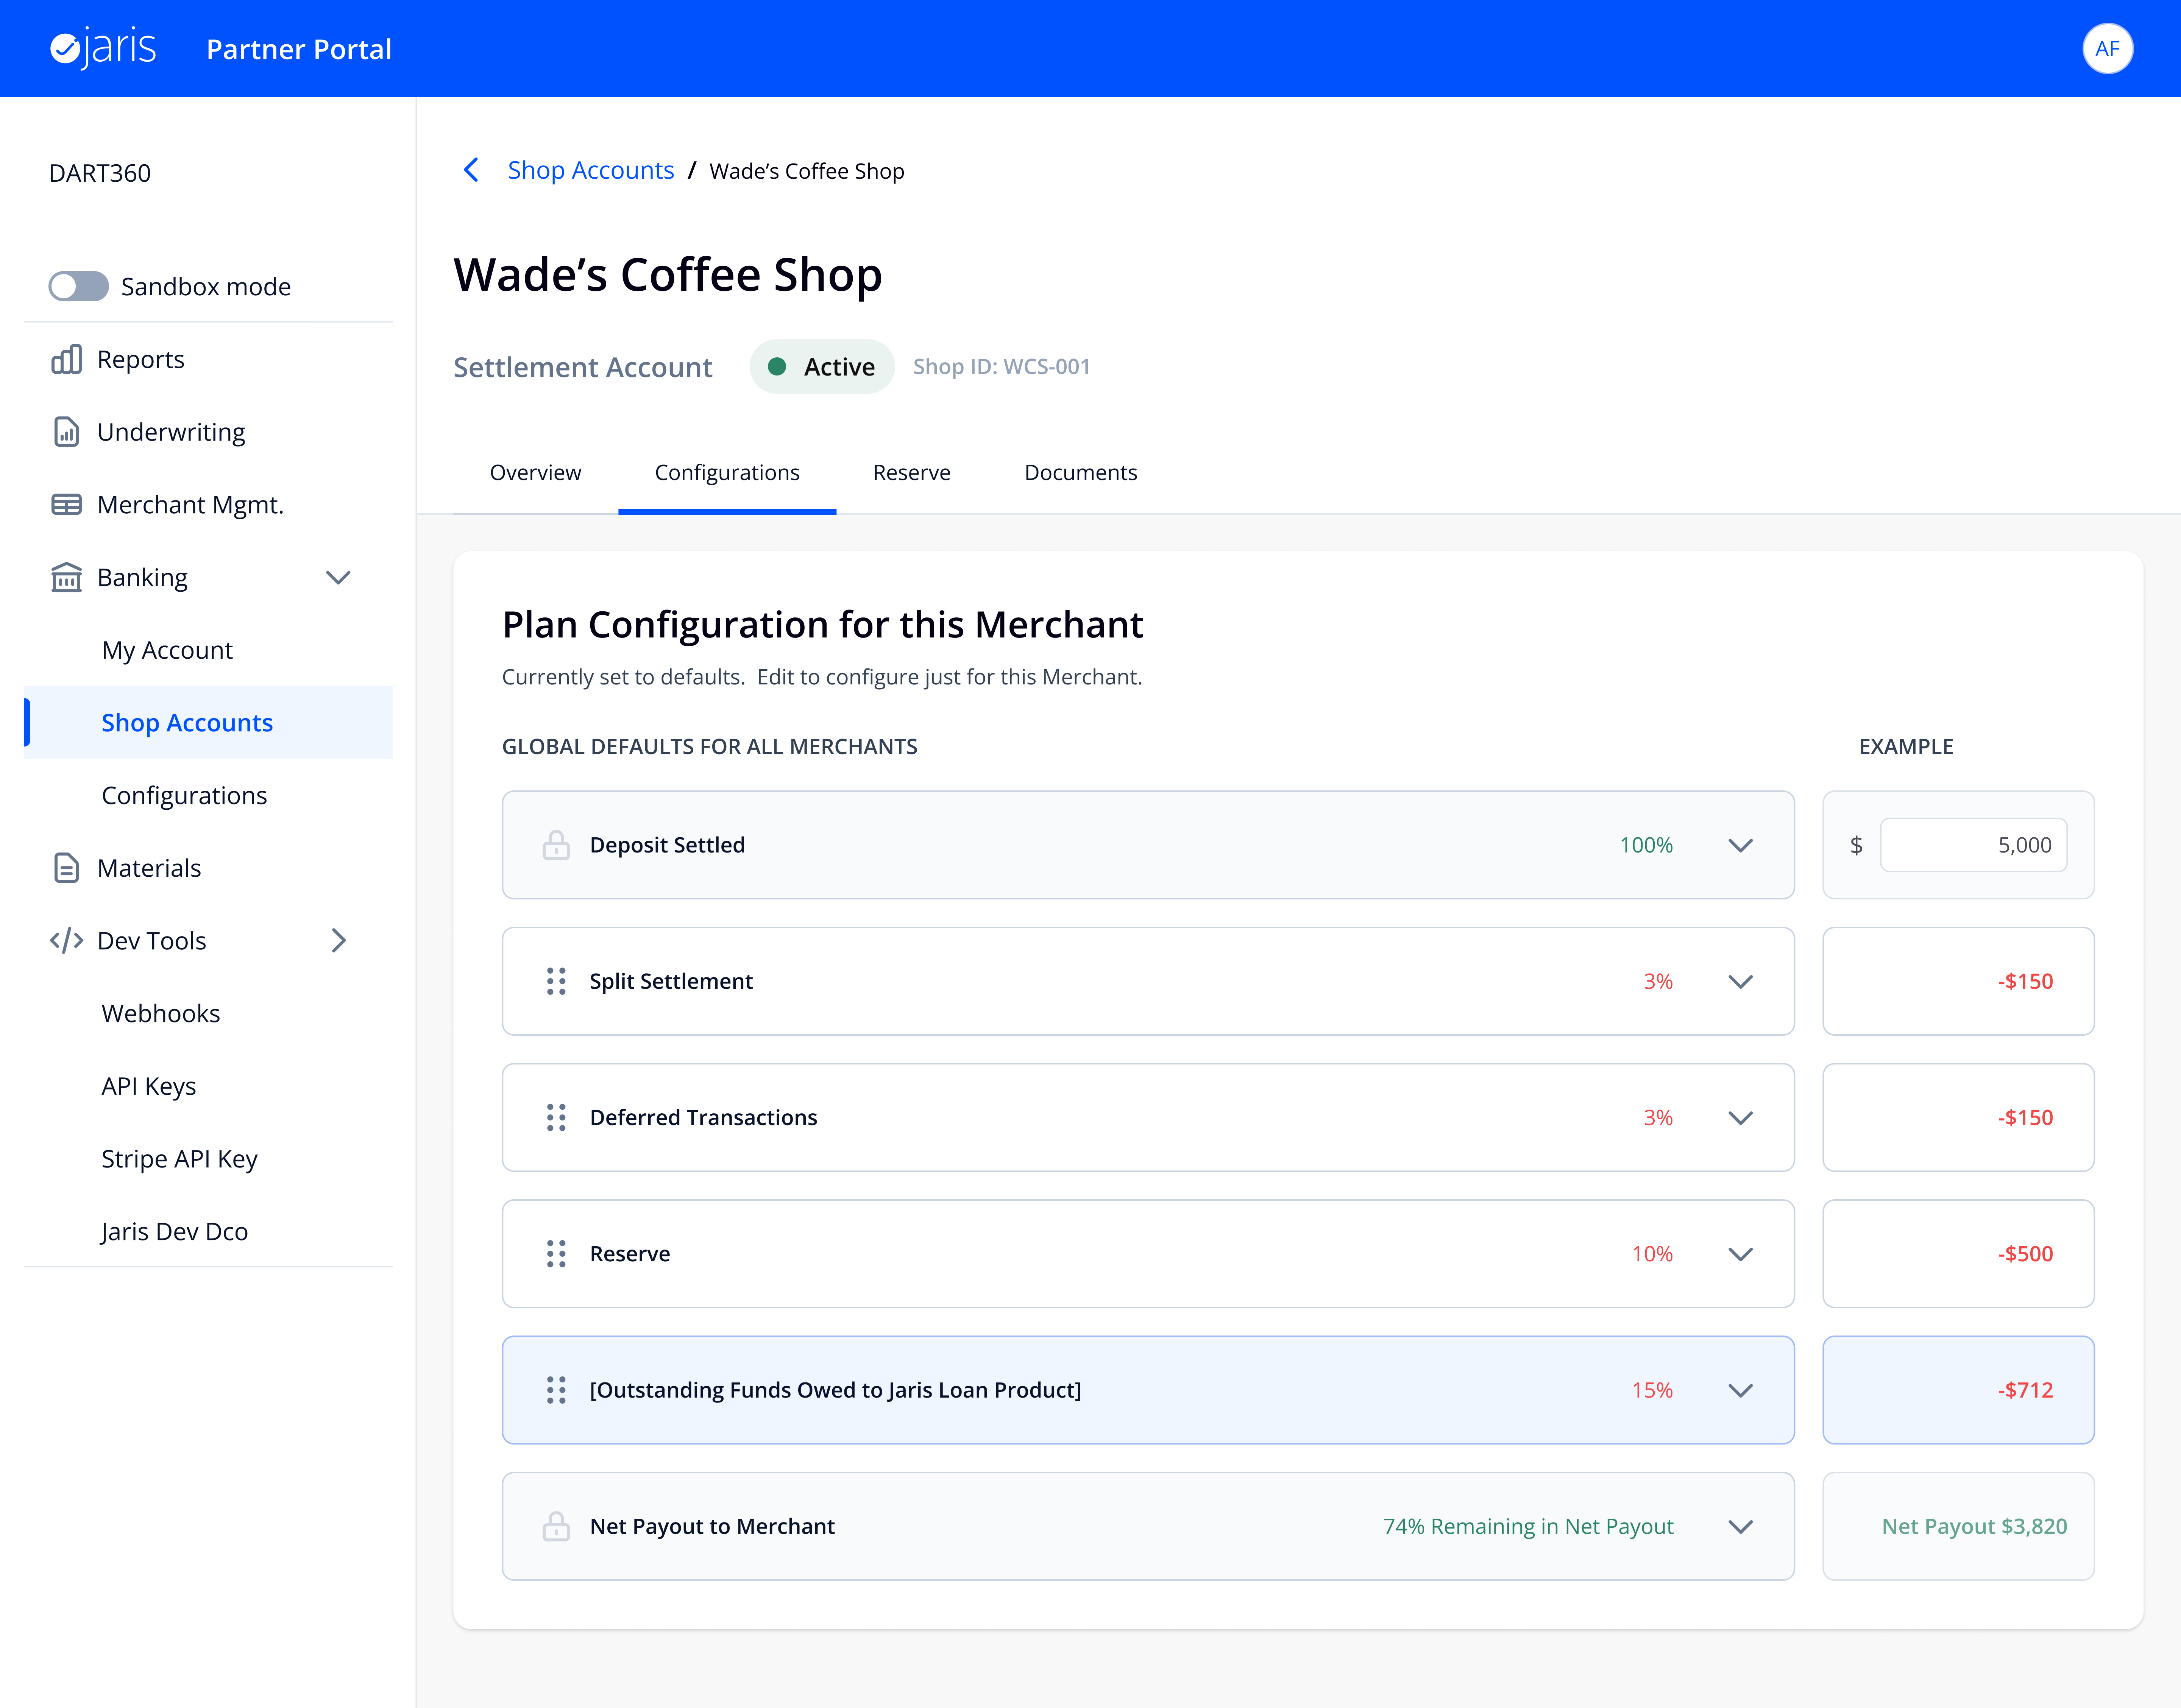Select Shop Accounts in the sidebar
This screenshot has height=1708, width=2181.
(x=208, y=723)
